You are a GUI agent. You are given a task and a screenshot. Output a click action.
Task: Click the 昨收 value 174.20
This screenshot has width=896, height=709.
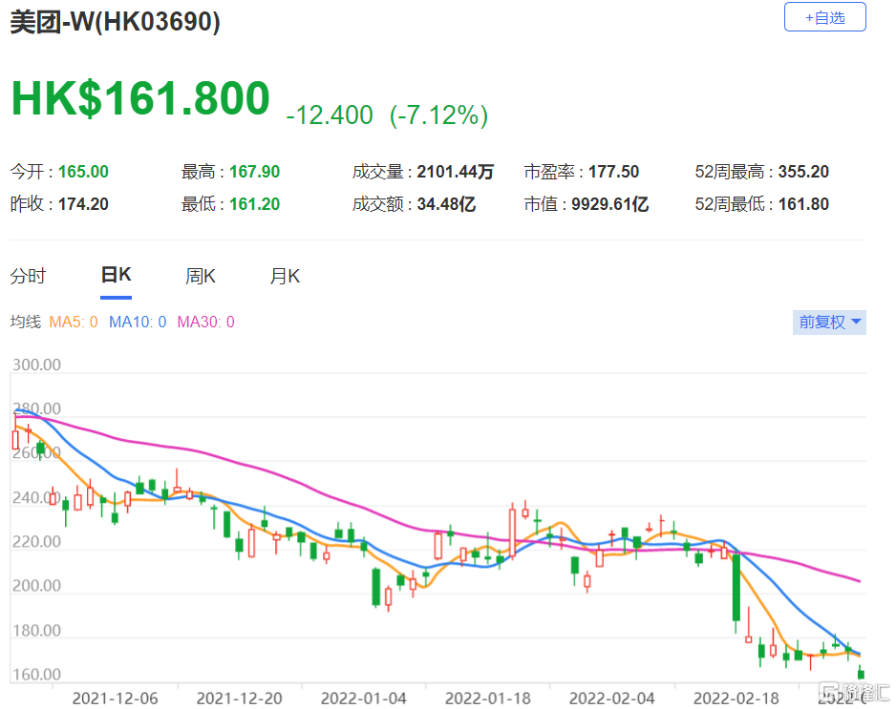83,204
